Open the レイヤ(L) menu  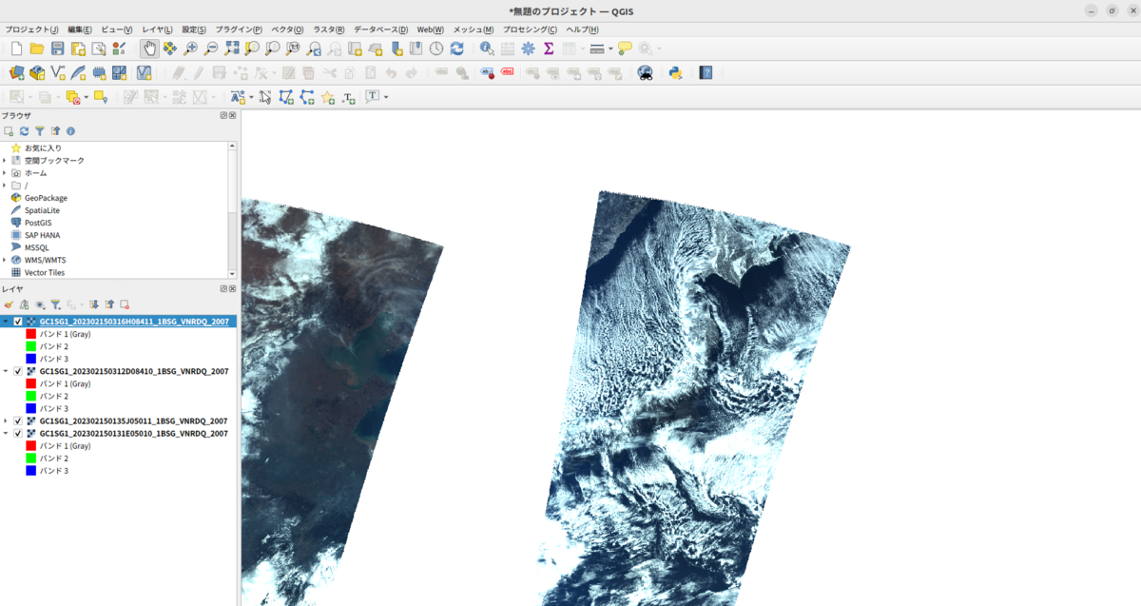[158, 29]
